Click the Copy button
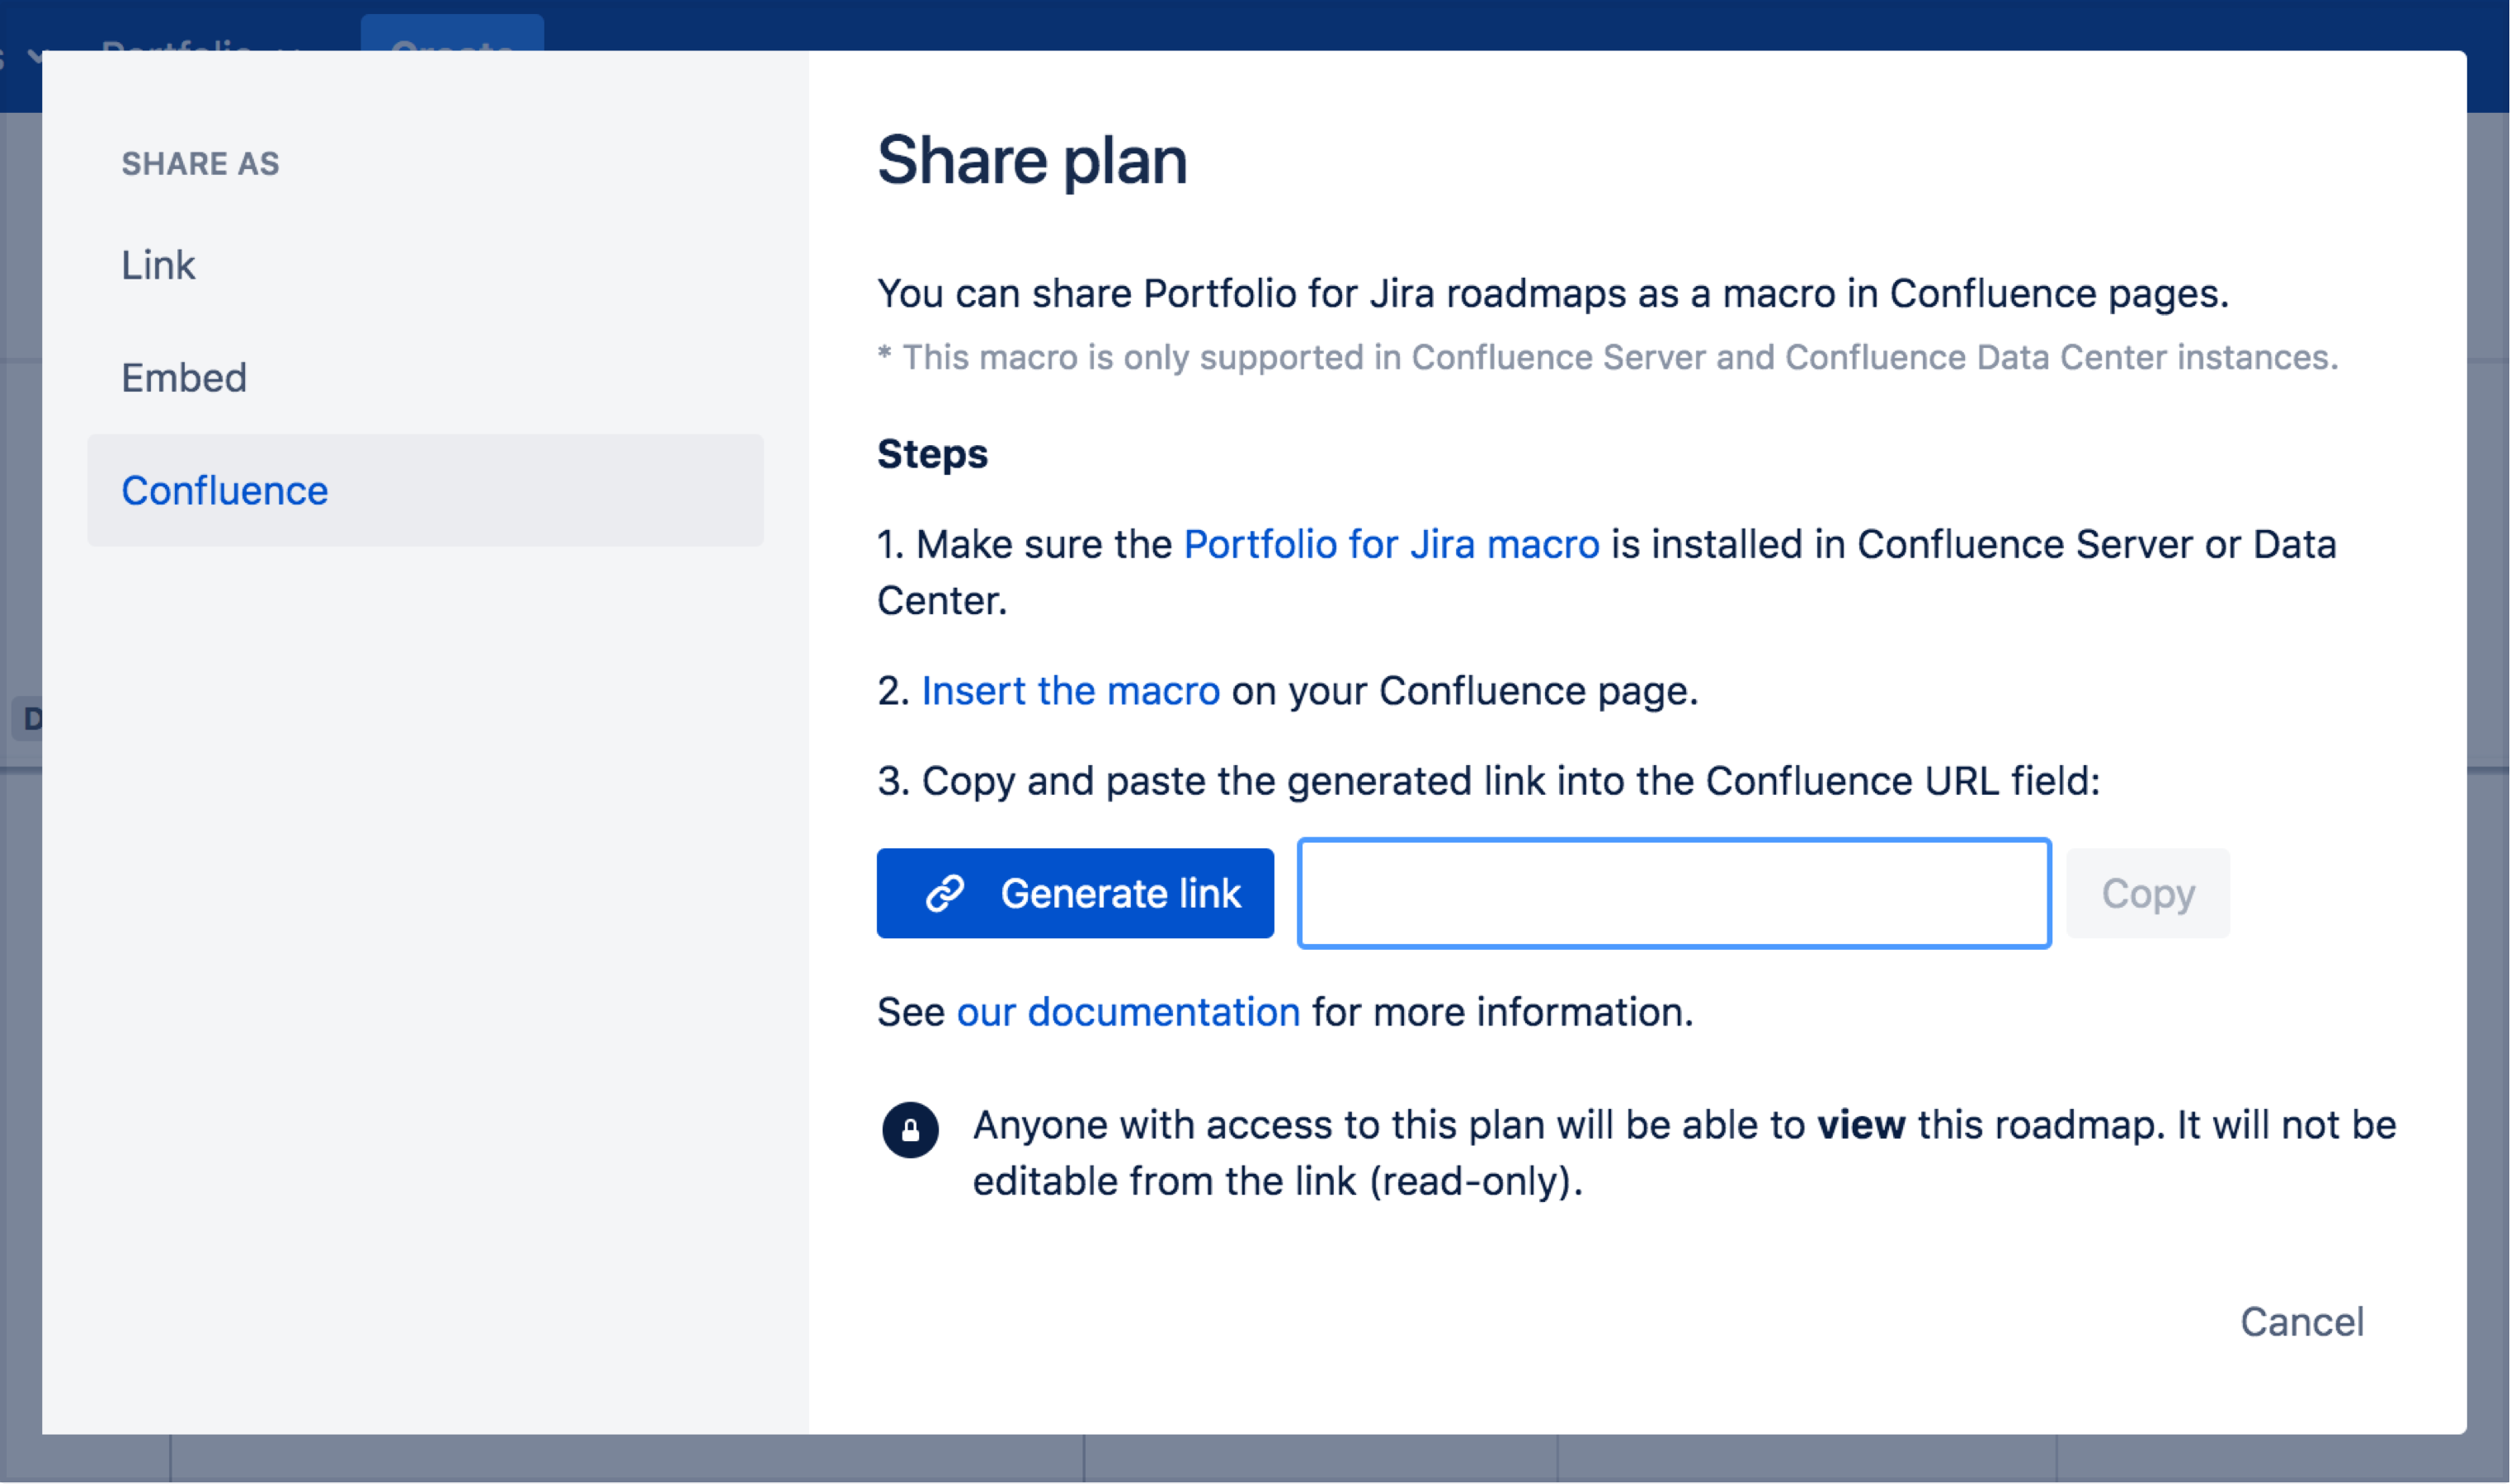This screenshot has width=2511, height=1484. tap(2147, 893)
